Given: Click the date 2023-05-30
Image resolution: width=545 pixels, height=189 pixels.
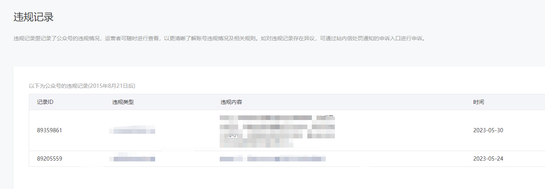Looking at the screenshot, I should tap(488, 130).
